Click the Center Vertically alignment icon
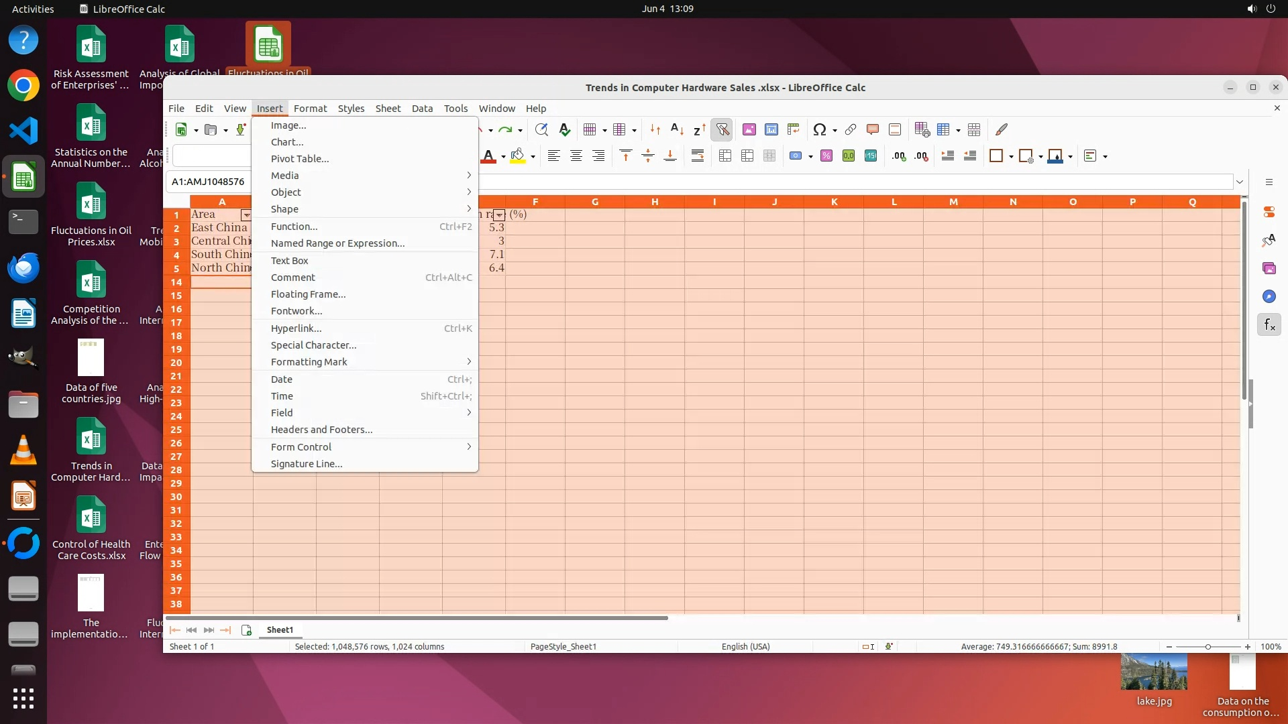Image resolution: width=1288 pixels, height=724 pixels. tap(648, 156)
